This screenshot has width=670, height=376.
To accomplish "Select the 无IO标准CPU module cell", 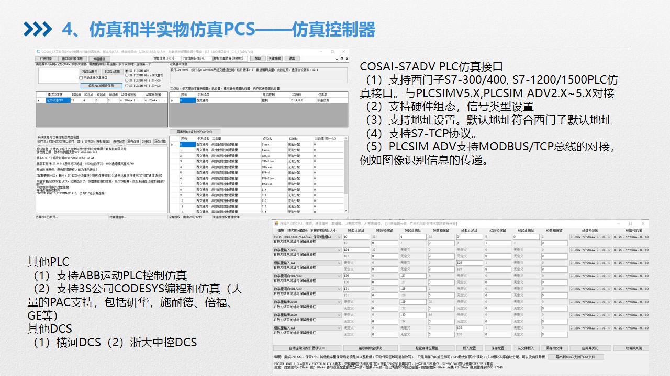I will [58, 100].
